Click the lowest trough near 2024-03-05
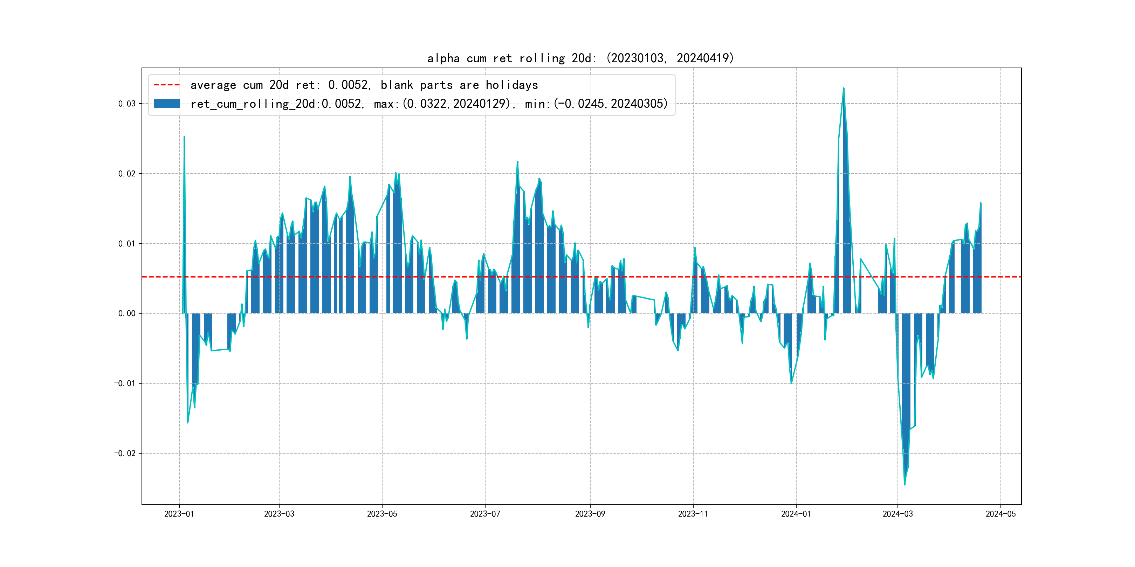 [x=904, y=483]
